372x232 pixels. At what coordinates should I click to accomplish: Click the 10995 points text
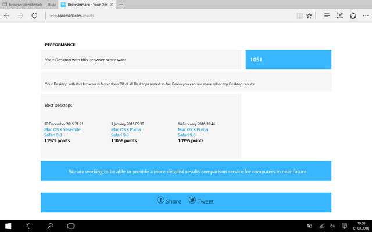pos(191,140)
